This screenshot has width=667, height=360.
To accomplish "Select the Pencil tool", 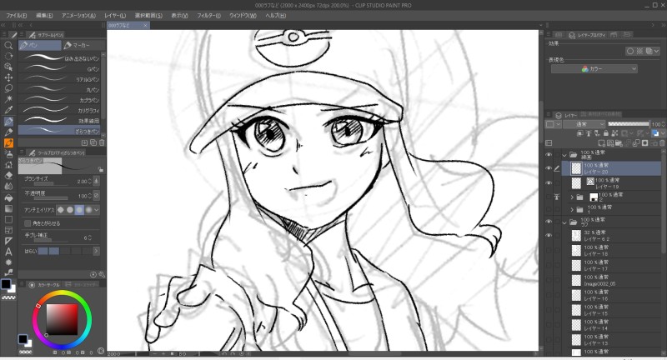I will tap(8, 132).
